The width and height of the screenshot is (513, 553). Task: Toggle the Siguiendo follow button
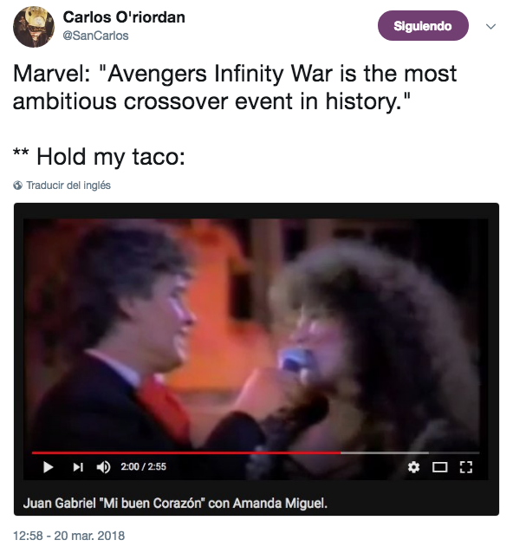pos(423,26)
